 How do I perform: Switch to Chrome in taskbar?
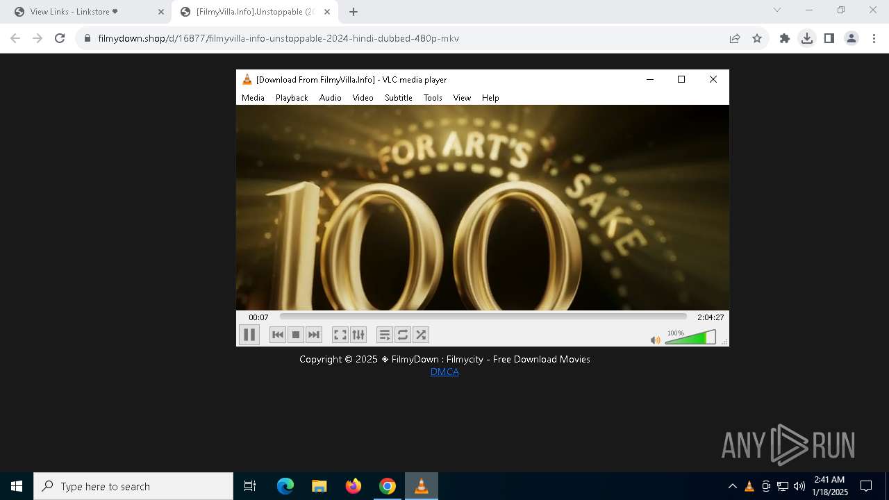pos(388,486)
